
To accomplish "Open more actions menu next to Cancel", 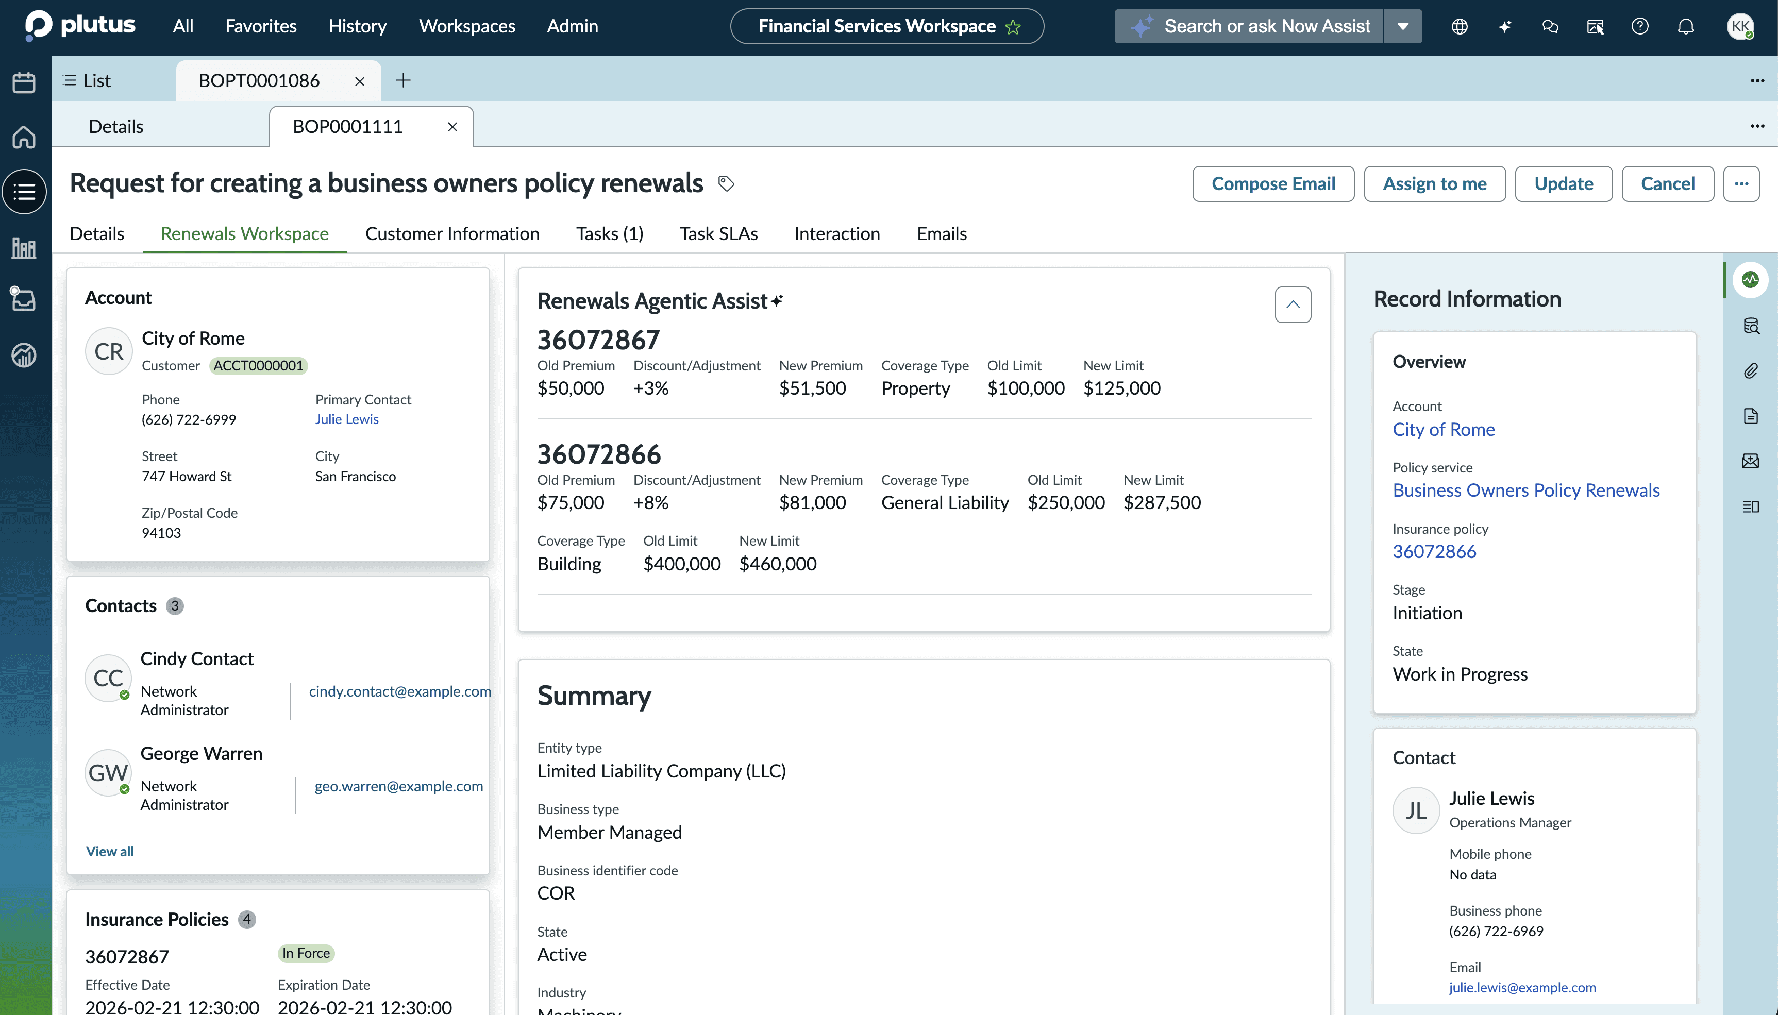I will 1741,184.
